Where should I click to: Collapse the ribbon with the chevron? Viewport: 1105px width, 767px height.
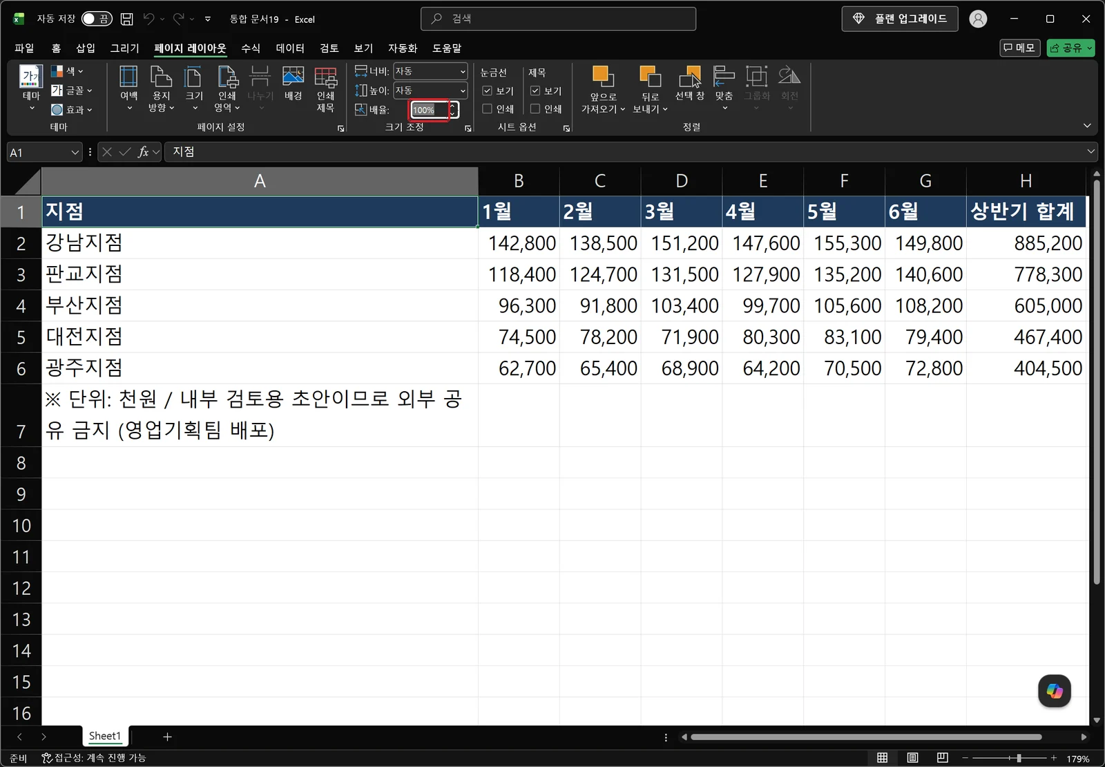[x=1087, y=126]
